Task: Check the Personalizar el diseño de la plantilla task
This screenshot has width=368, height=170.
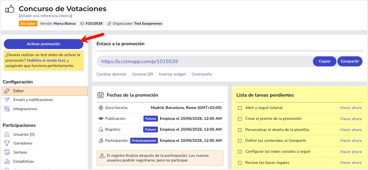Action: 240,130
